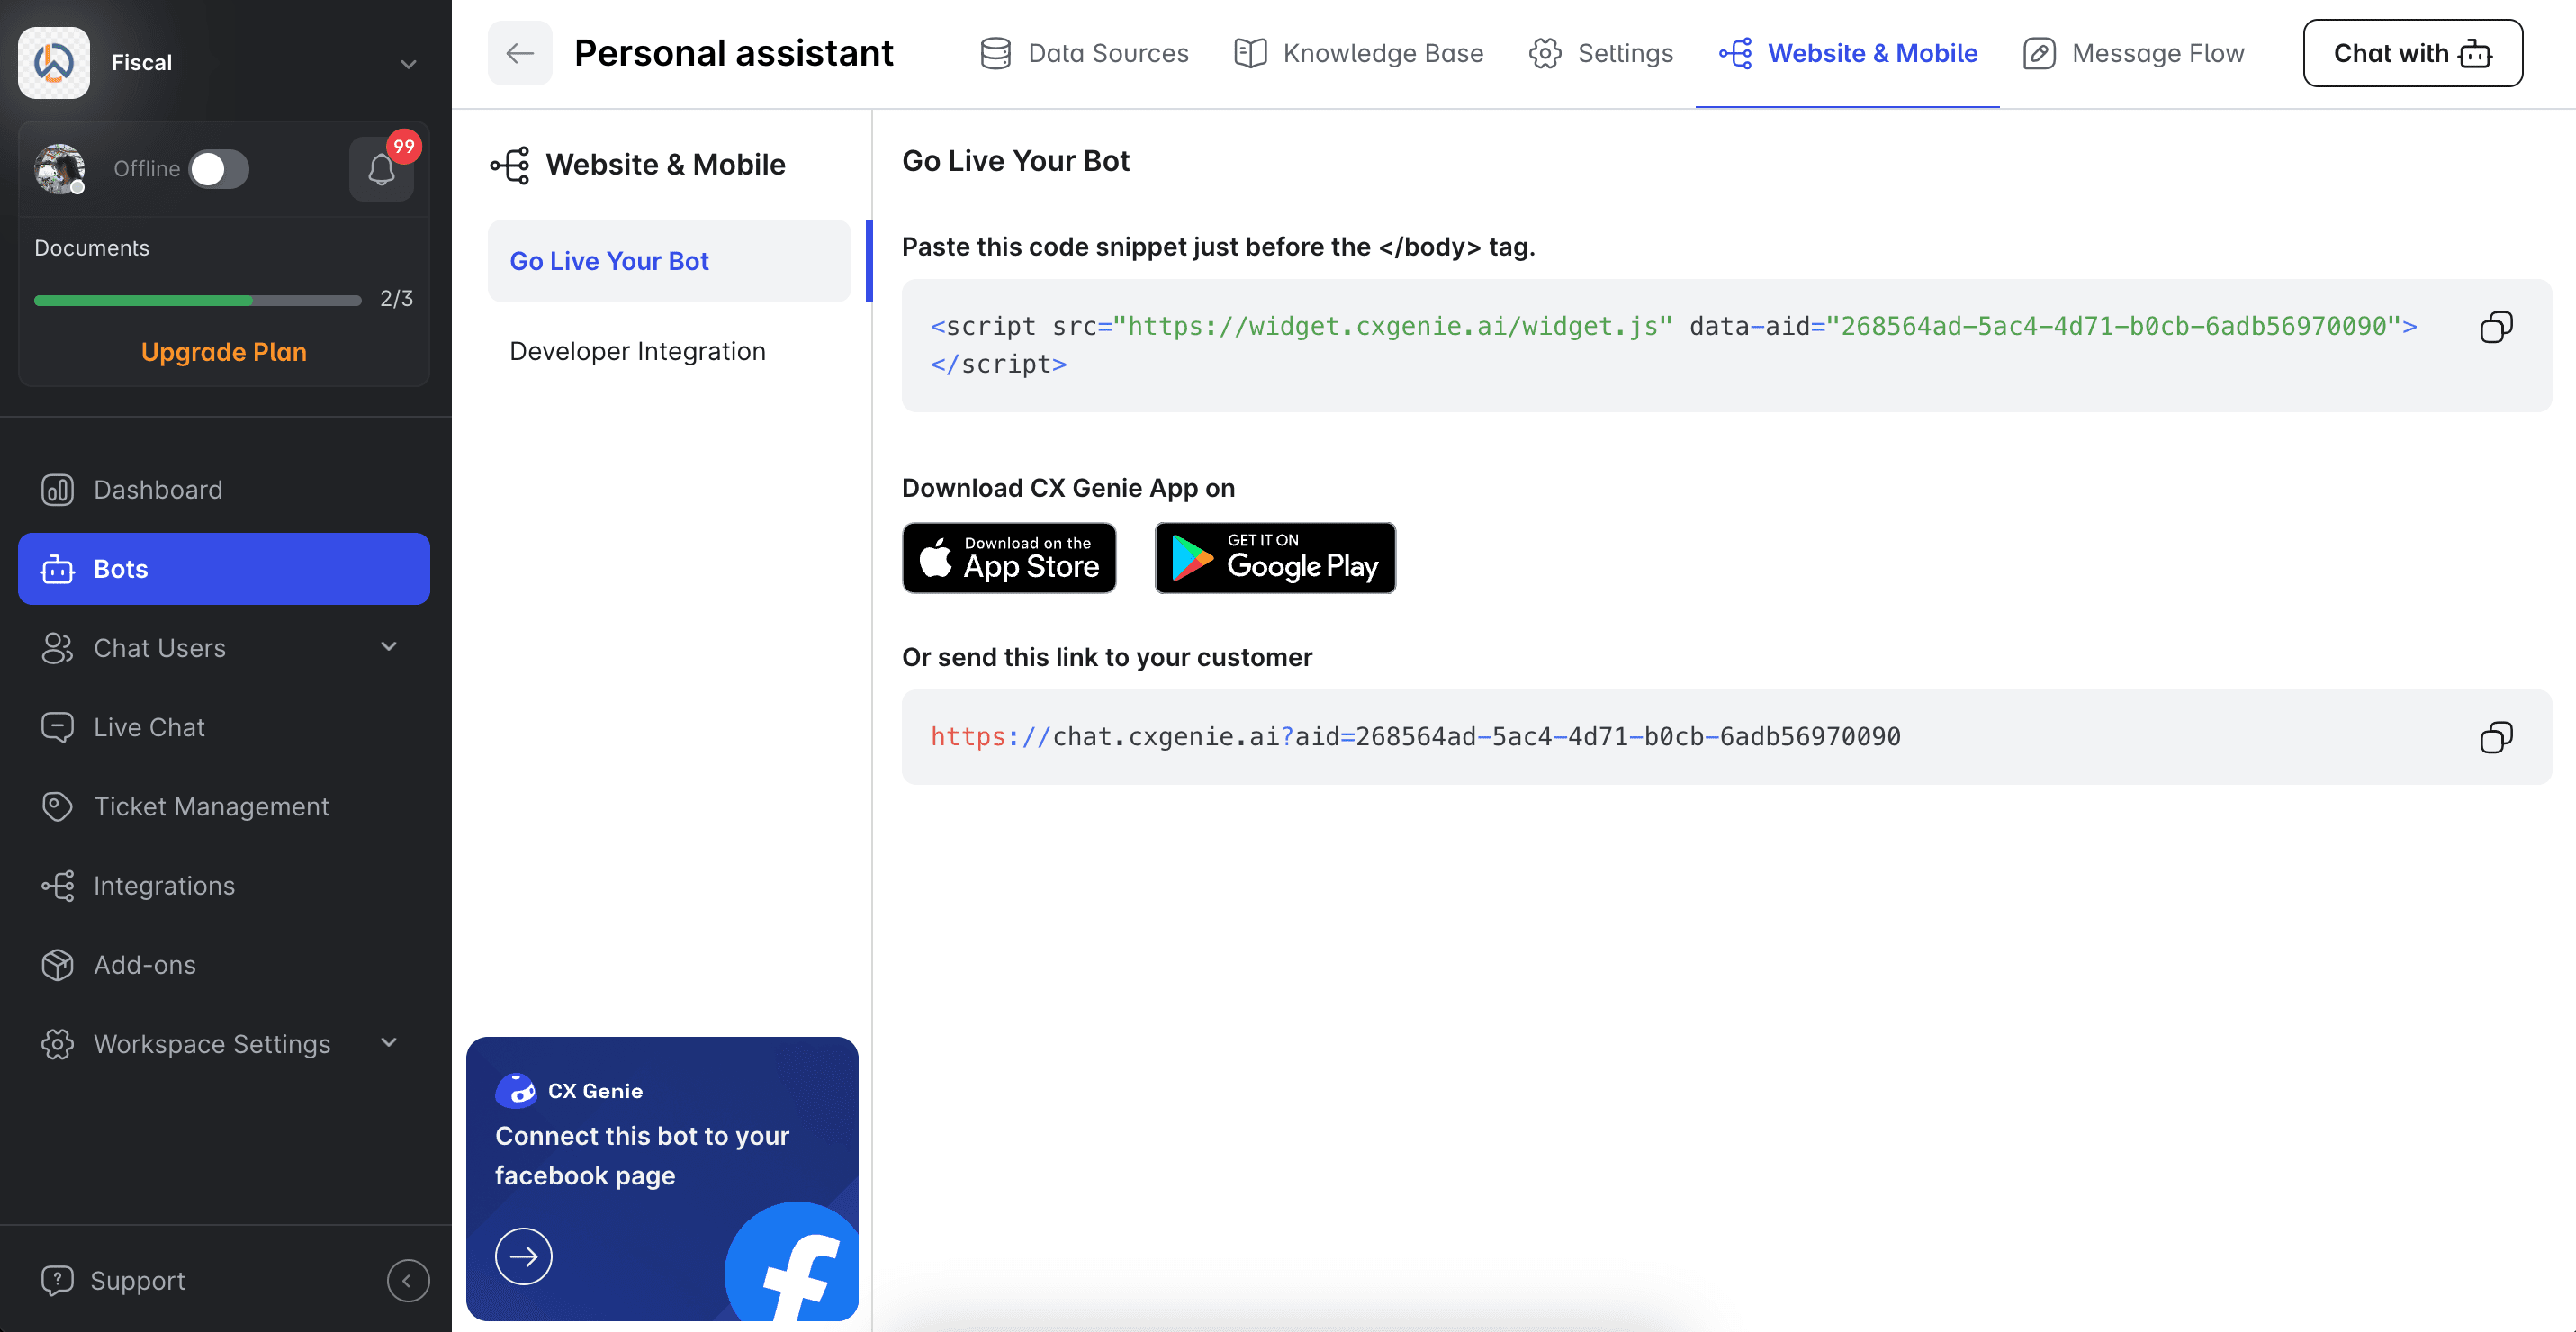Image resolution: width=2576 pixels, height=1332 pixels.
Task: Click the Documents usage progress bar
Action: pyautogui.click(x=197, y=300)
